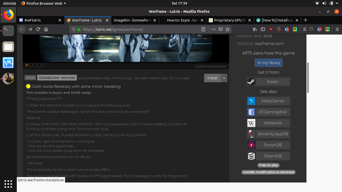
Task: Click the In my library button
Action: point(269,63)
